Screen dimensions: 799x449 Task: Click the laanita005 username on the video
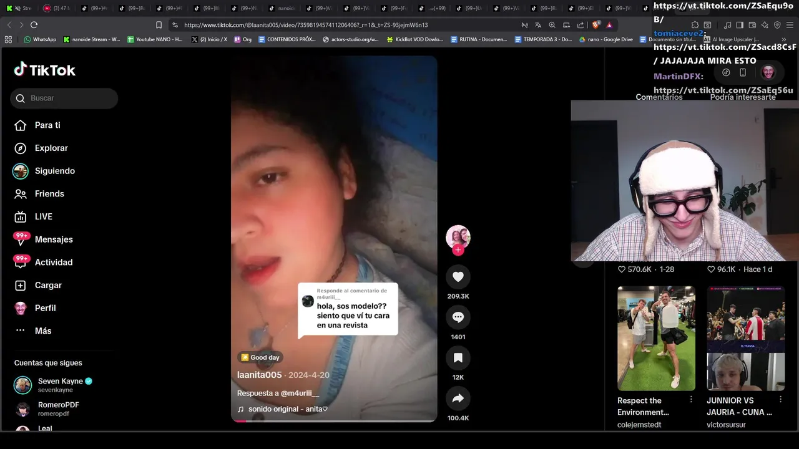[x=260, y=375]
